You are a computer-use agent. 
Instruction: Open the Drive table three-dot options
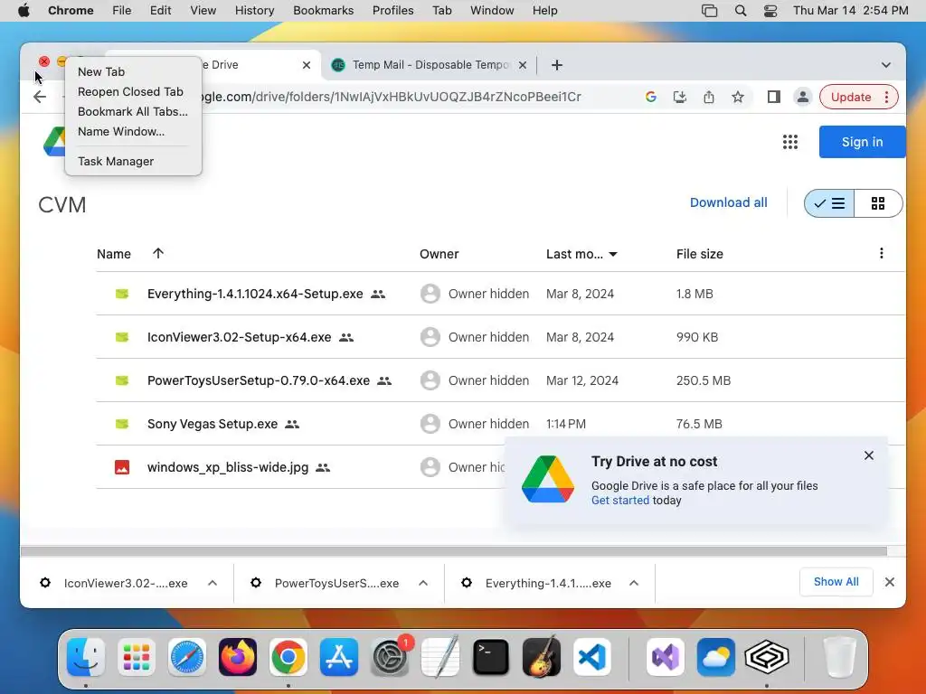pyautogui.click(x=881, y=253)
